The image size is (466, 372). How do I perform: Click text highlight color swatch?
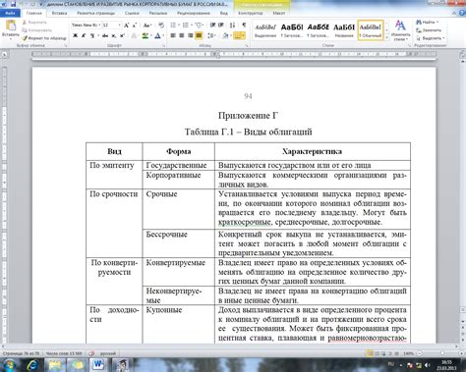tap(145, 35)
